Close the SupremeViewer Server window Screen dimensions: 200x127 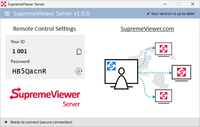click(193, 4)
